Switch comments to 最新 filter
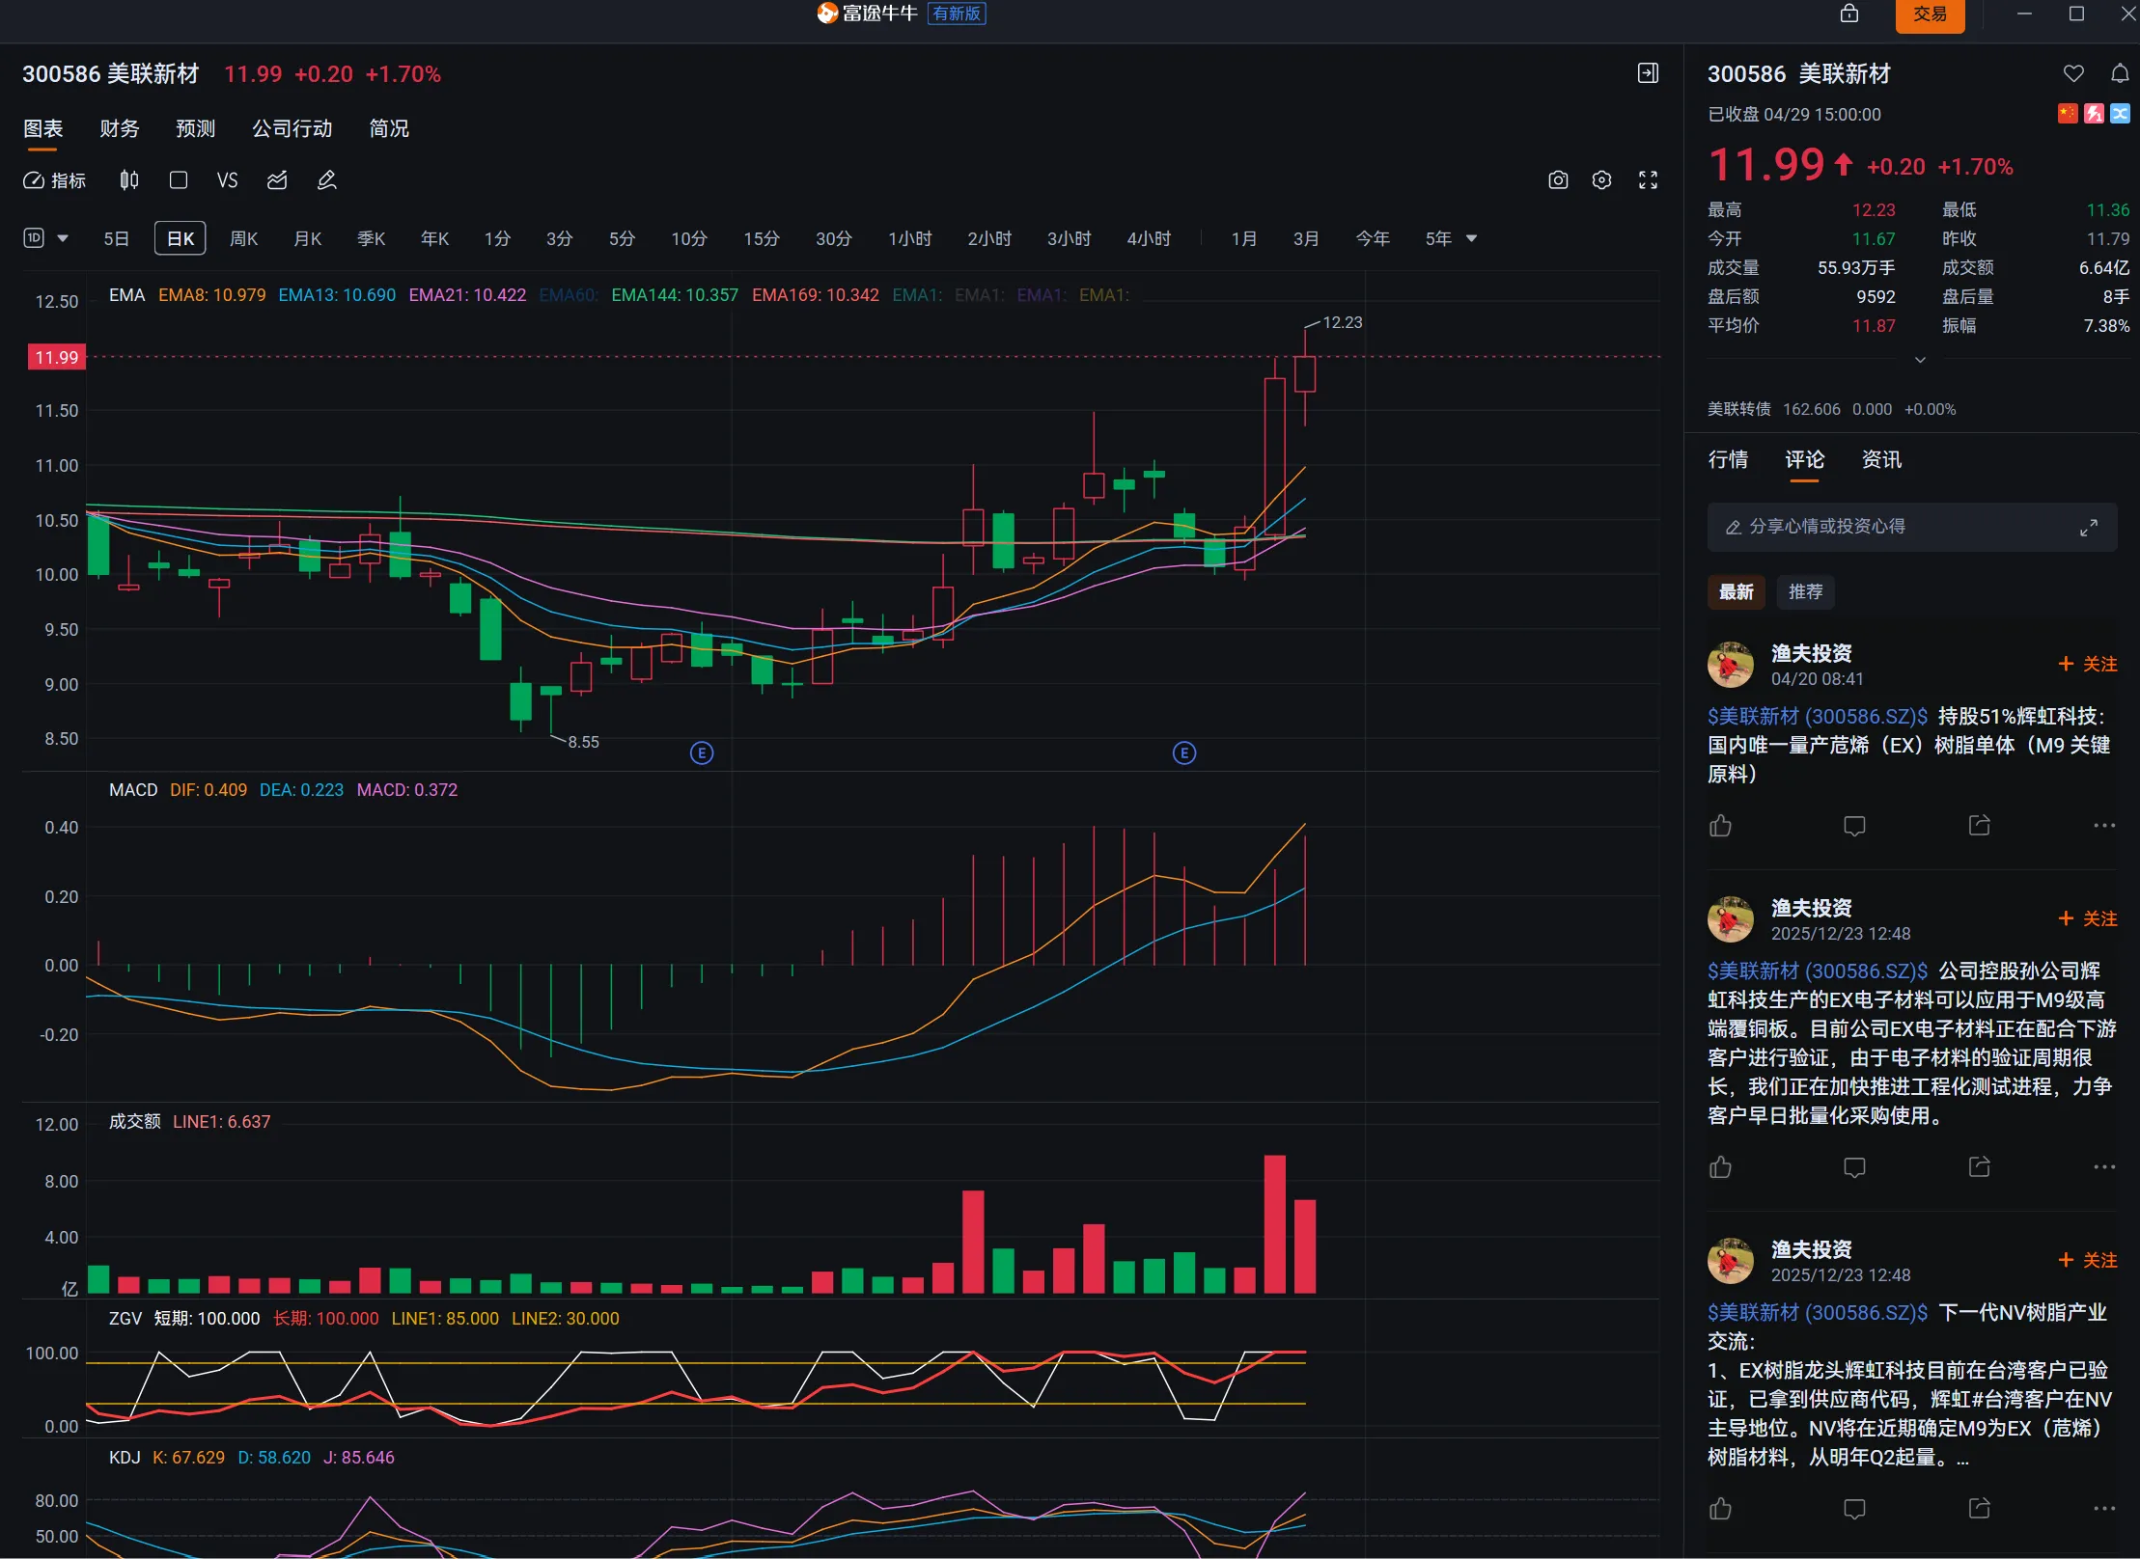 (x=1737, y=591)
